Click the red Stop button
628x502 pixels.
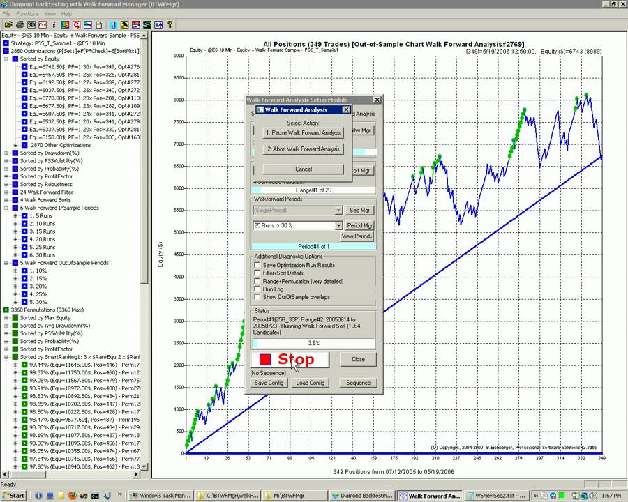pyautogui.click(x=290, y=360)
